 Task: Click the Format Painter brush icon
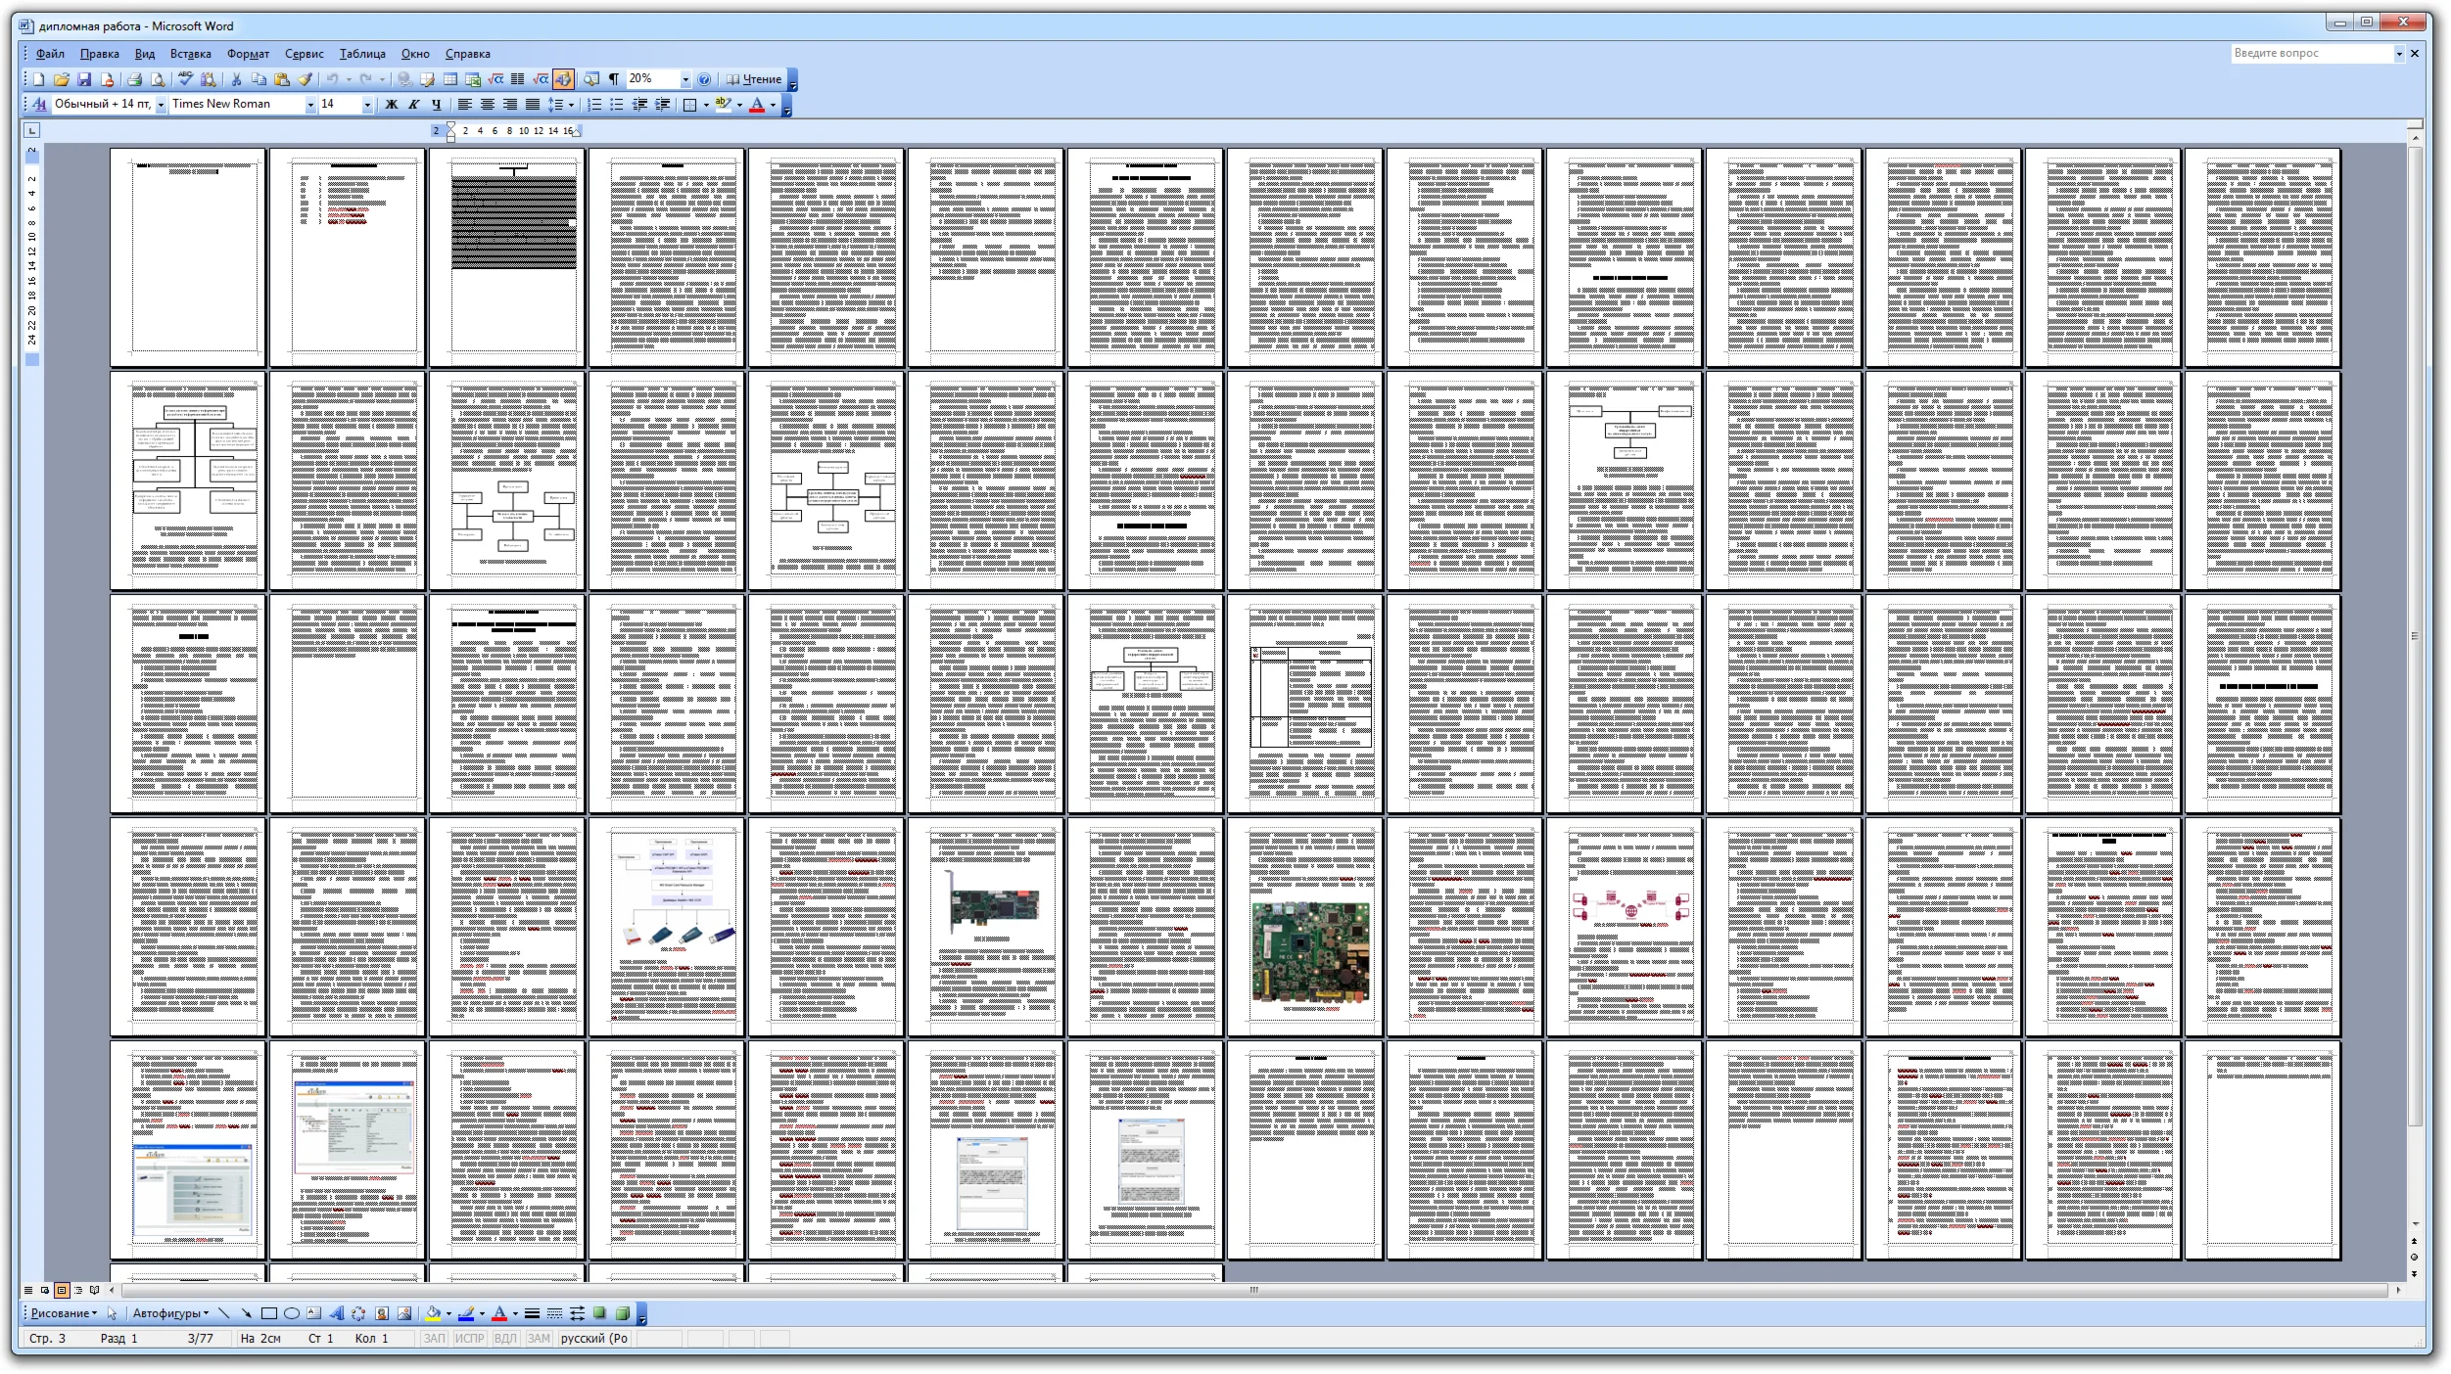[305, 79]
